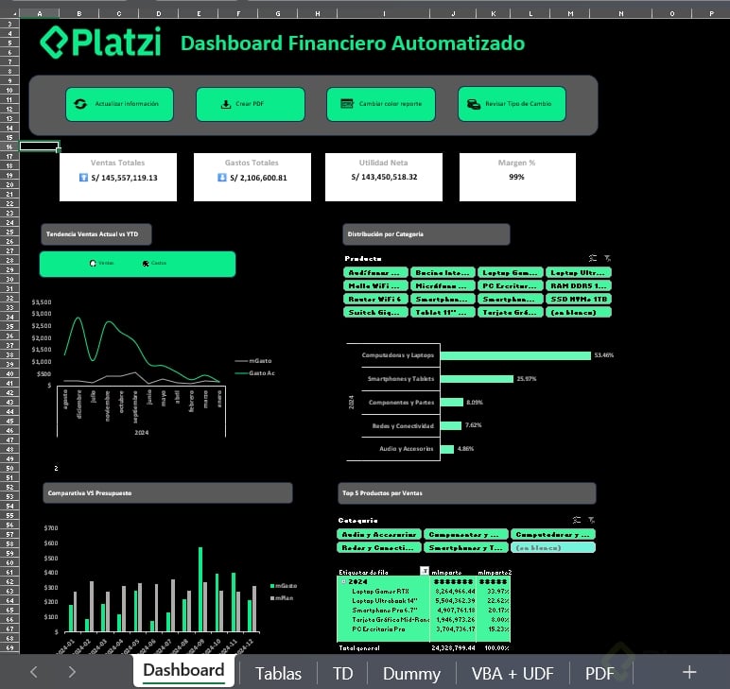Click the select-all corner of the grid
Screen dimensions: 730x689
pos(9,13)
